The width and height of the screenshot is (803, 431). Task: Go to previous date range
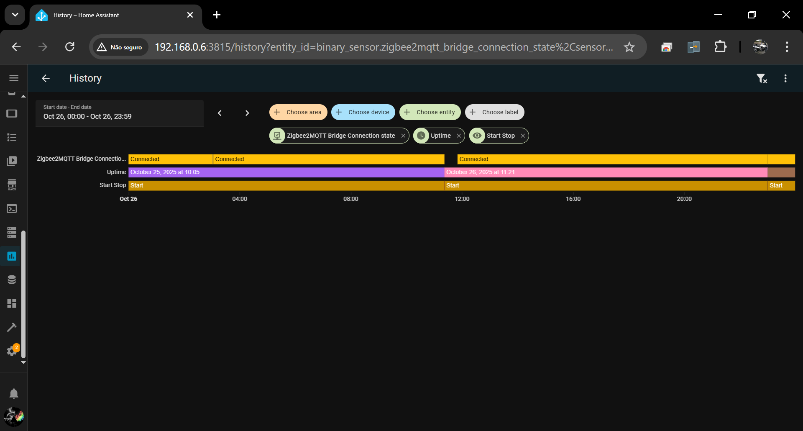tap(220, 113)
